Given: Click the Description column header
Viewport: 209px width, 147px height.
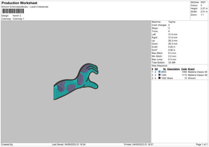Looking at the screenshot, I should coord(173,69).
